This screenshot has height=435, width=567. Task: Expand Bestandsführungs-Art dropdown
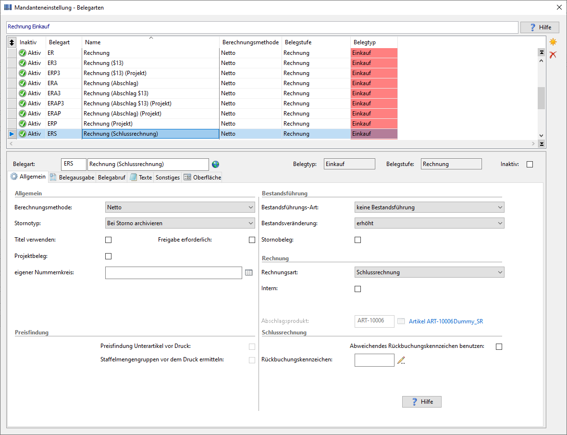coord(429,207)
